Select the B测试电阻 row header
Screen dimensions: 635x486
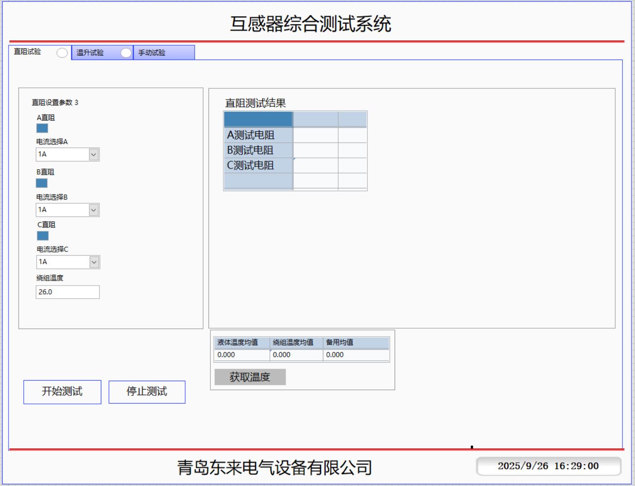[x=258, y=150]
